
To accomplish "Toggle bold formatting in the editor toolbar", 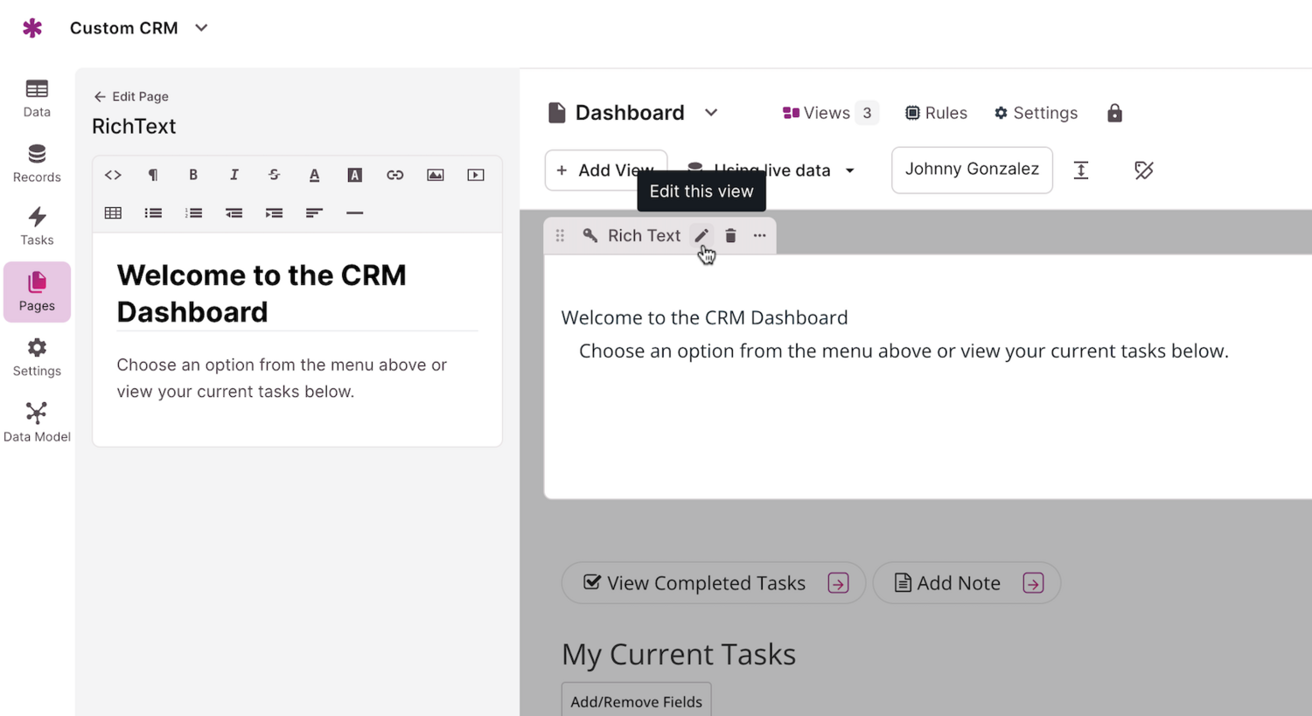I will tap(193, 175).
